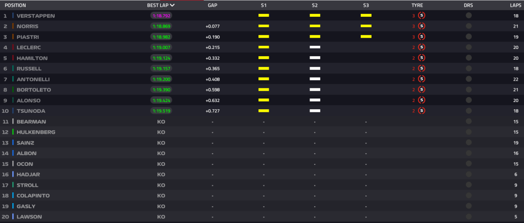The image size is (524, 223).
Task: Click the S2 column header
Action: coord(315,5)
